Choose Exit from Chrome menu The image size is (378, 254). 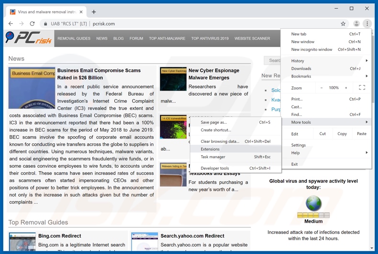(326, 164)
